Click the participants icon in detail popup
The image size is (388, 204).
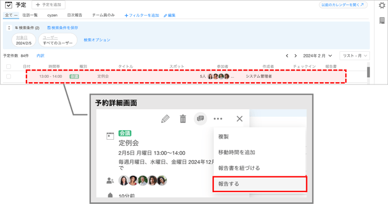click(110, 181)
